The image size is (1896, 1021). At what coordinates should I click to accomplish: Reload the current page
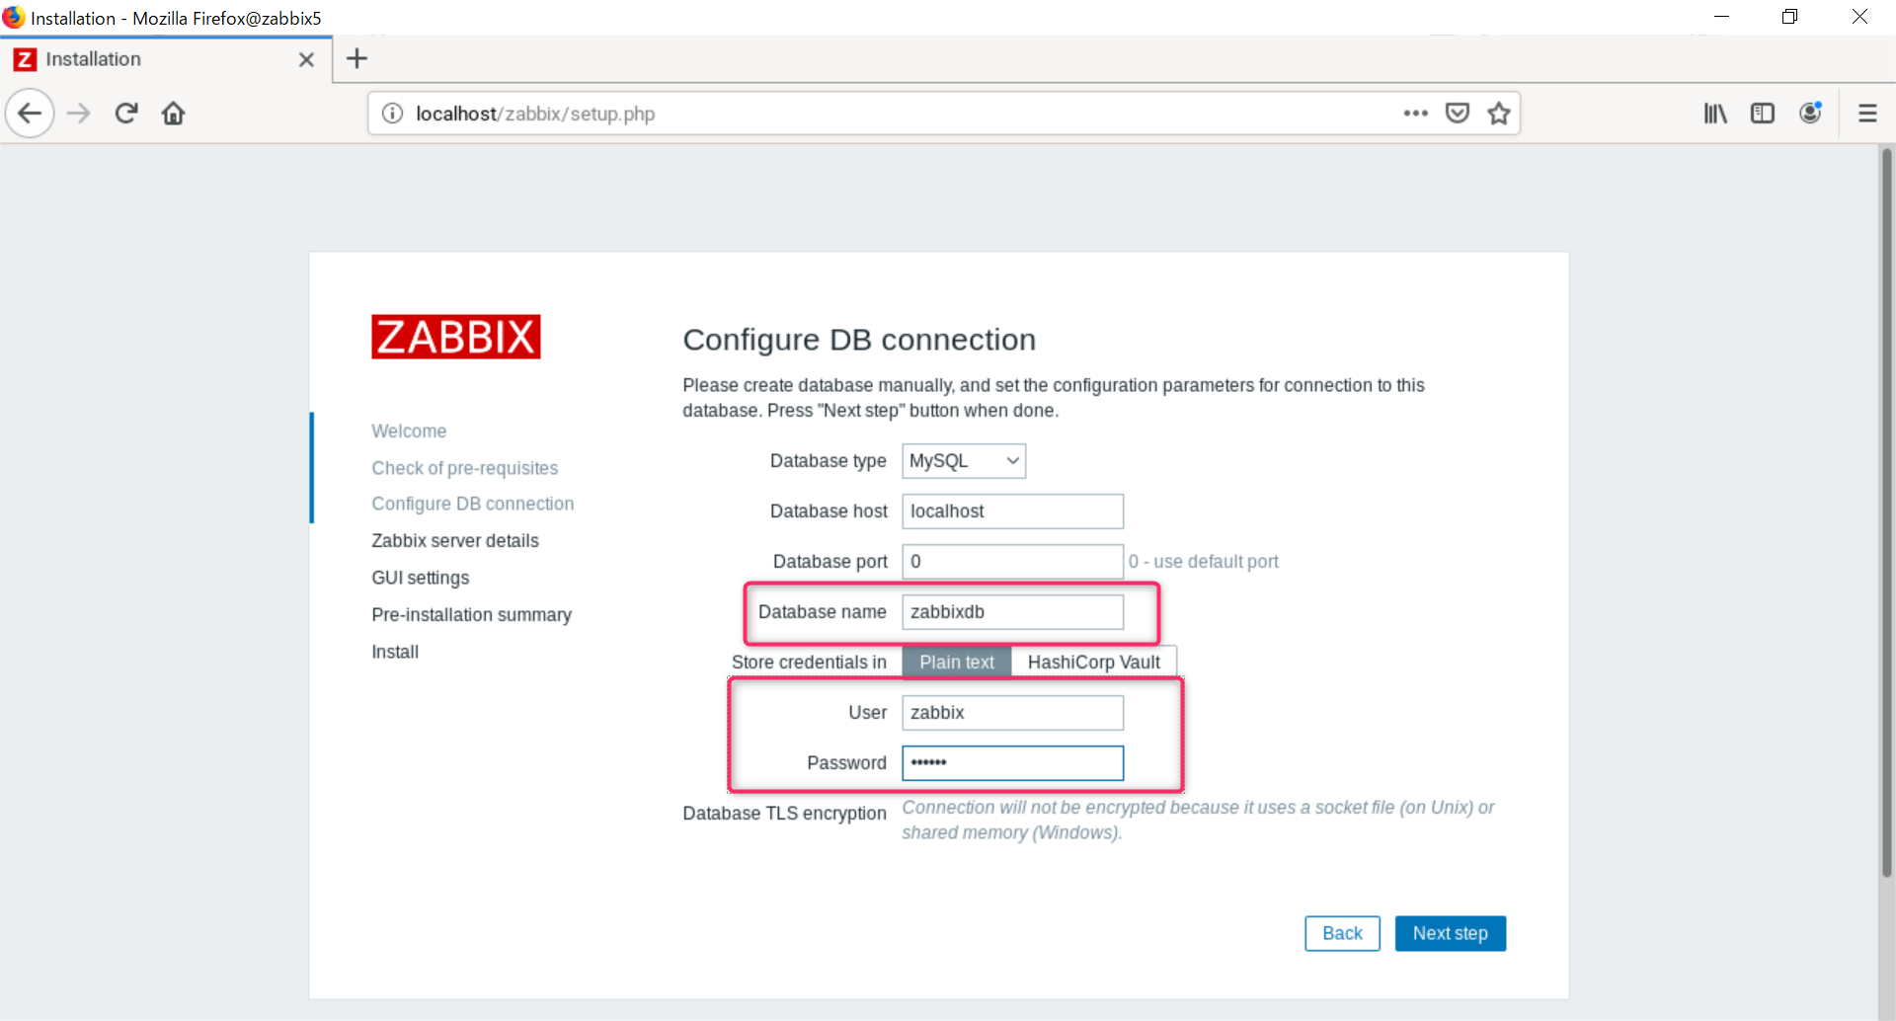coord(126,114)
